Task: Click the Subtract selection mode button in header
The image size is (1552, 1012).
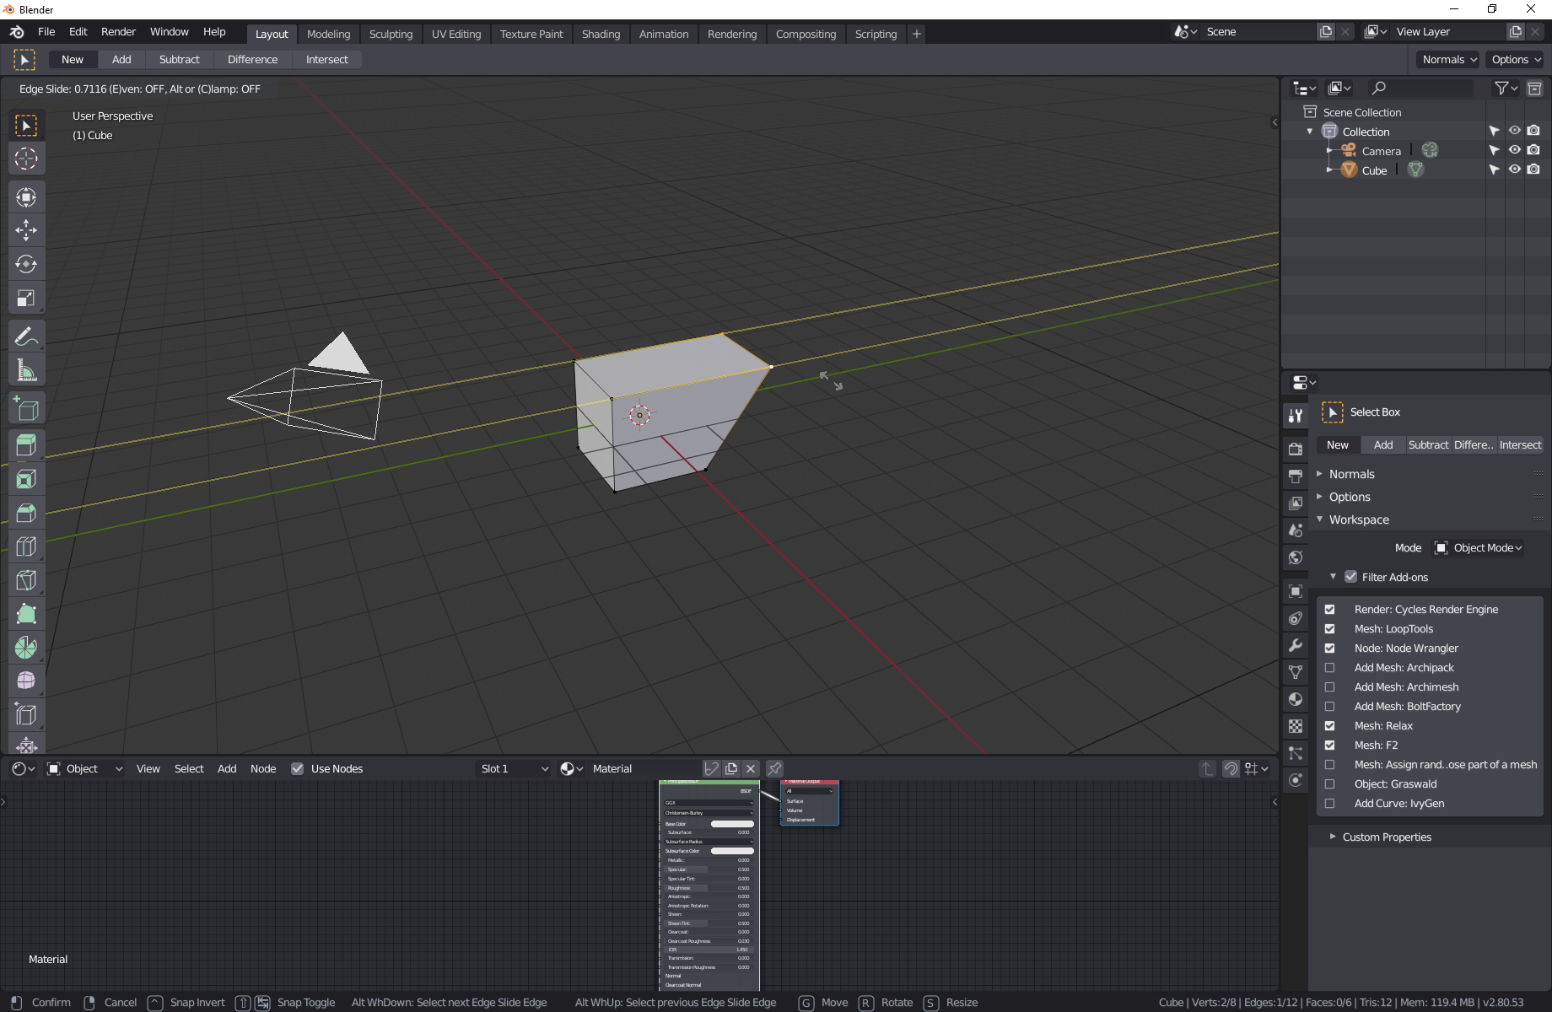Action: [180, 59]
